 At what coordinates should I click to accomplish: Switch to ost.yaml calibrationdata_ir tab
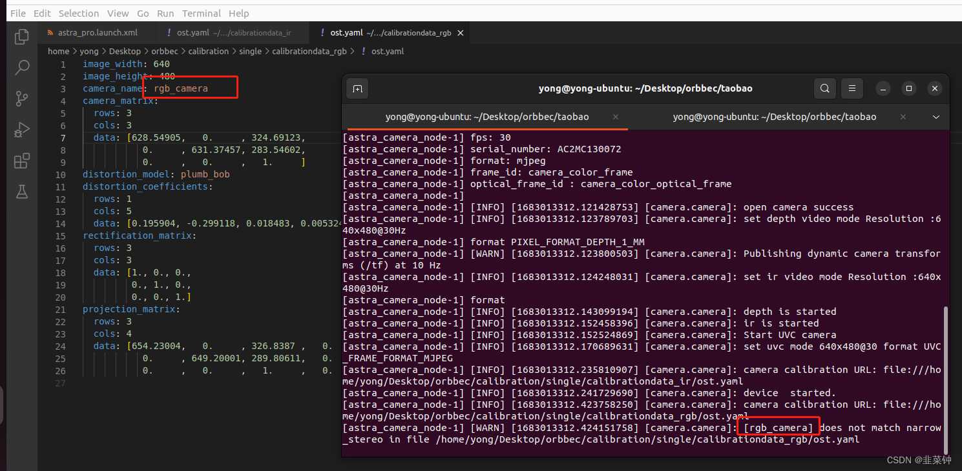233,33
